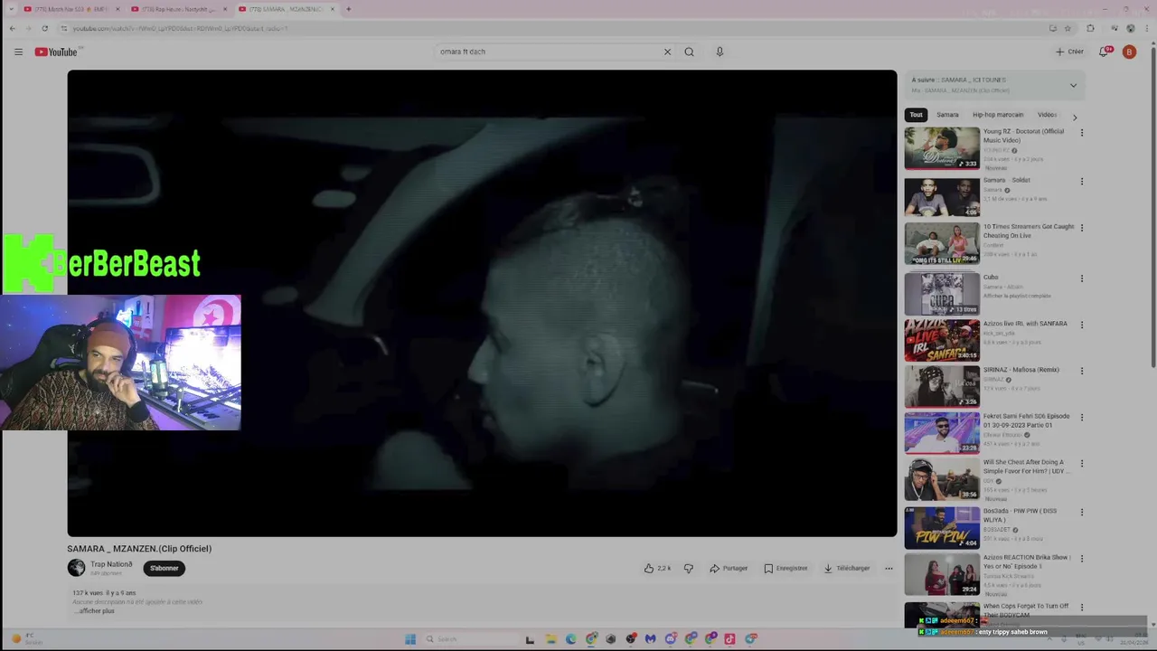Viewport: 1157px width, 651px height.
Task: Open File Explorer from the taskbar
Action: pyautogui.click(x=550, y=639)
